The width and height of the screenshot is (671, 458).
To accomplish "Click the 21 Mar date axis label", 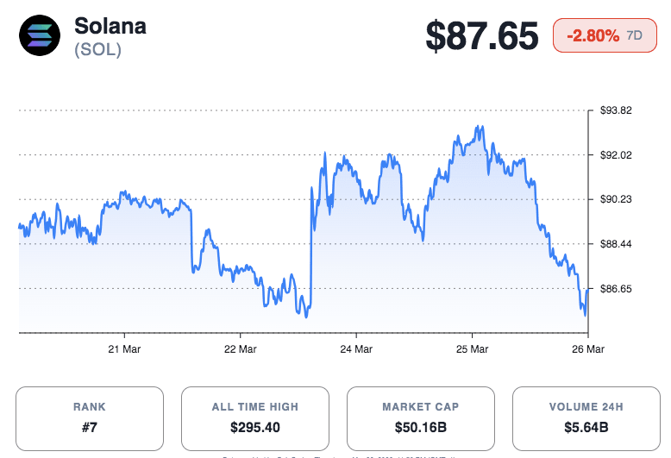I will click(124, 349).
